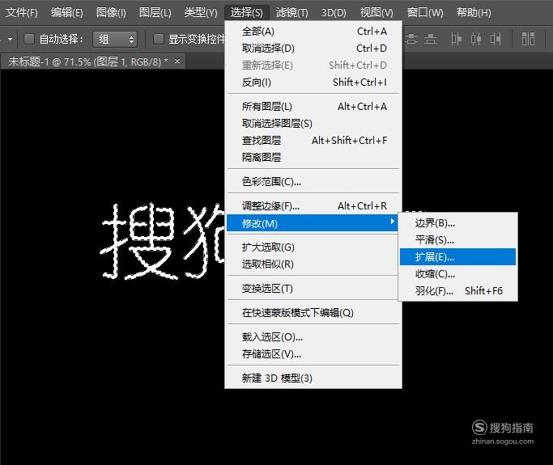Choose 取消选择图层(S) menu item
553x465 pixels.
click(x=313, y=123)
